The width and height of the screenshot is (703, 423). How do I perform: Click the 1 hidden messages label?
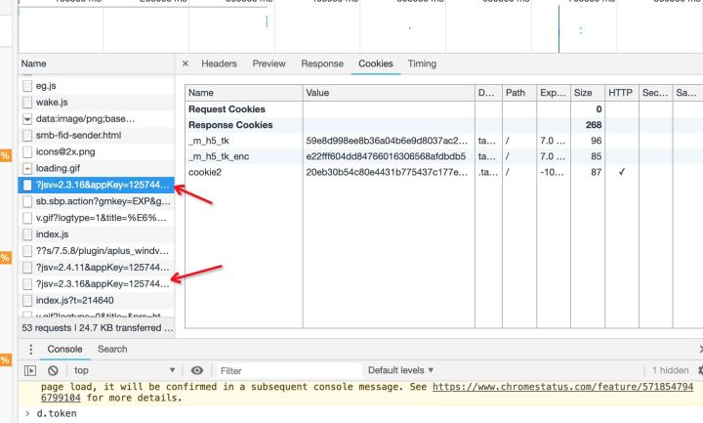pyautogui.click(x=670, y=370)
